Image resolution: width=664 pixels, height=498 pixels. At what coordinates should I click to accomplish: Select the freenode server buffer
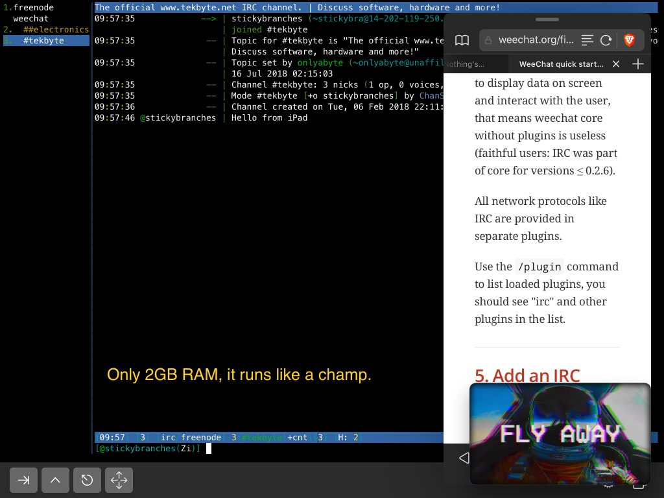click(33, 8)
